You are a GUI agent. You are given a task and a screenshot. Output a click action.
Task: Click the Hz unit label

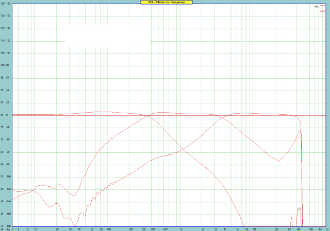pyautogui.click(x=327, y=229)
